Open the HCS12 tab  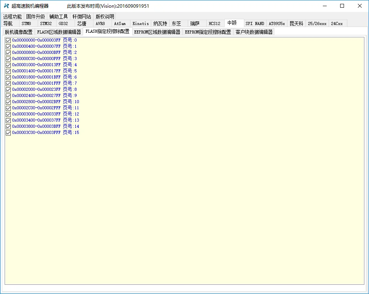(x=215, y=23)
